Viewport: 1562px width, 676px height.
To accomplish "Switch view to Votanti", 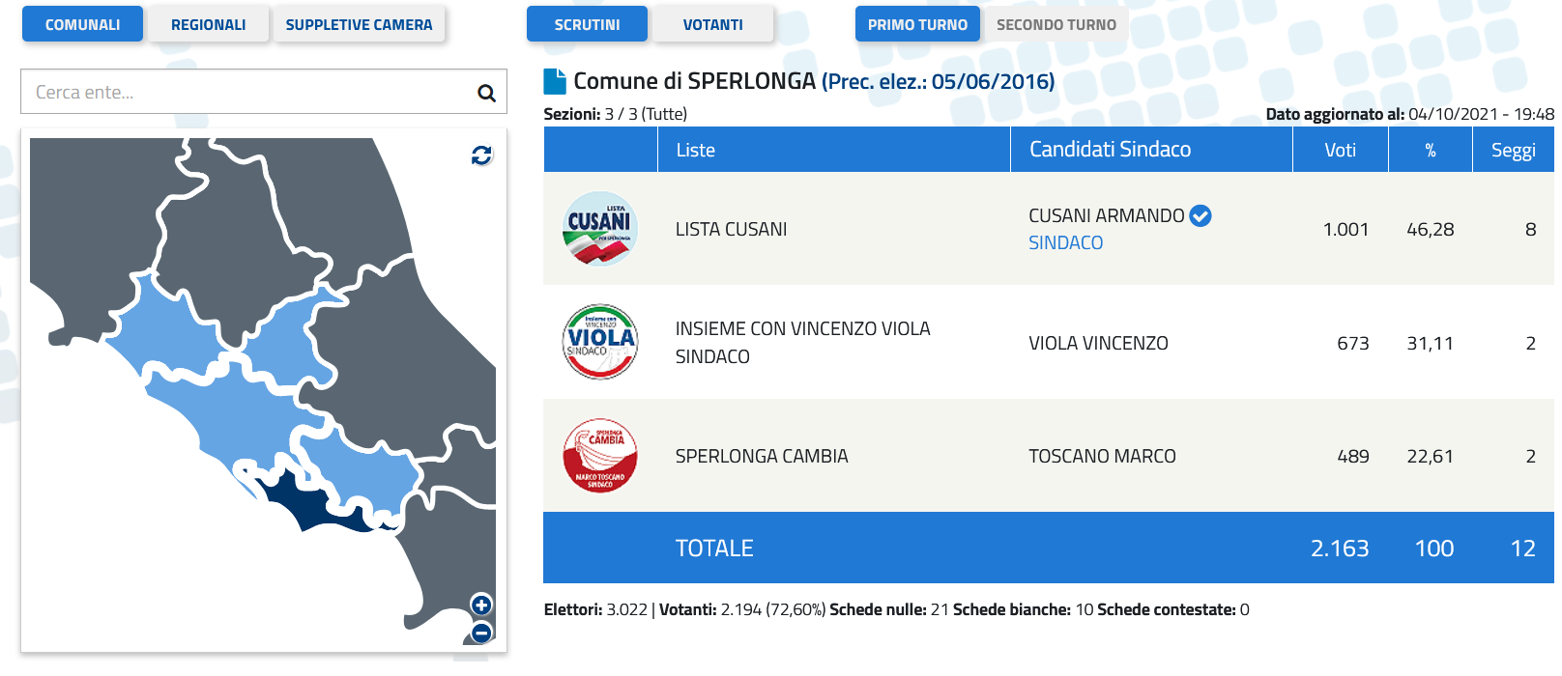I will click(x=712, y=24).
